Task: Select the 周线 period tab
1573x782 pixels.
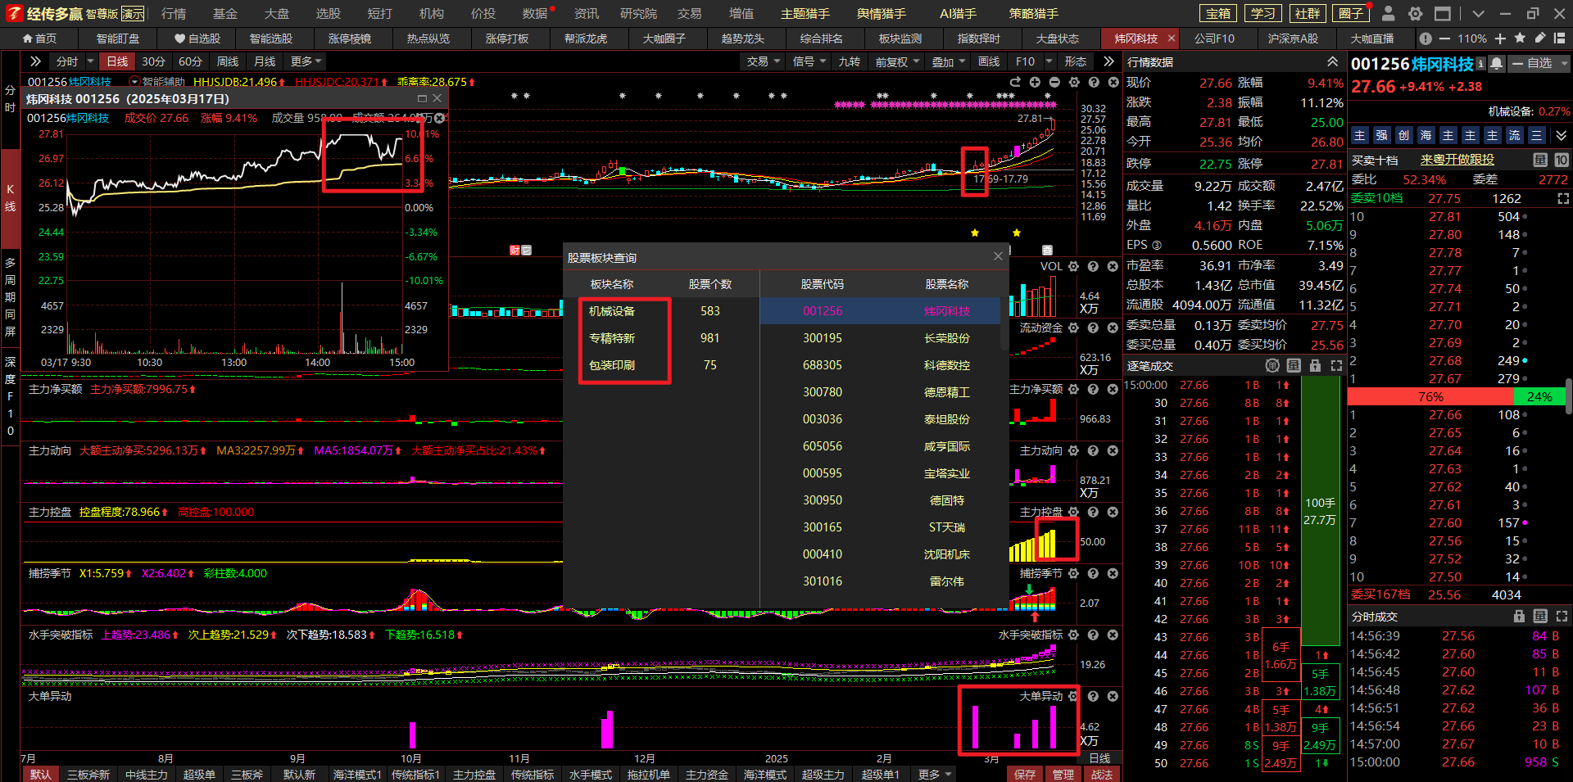Action: coord(228,61)
